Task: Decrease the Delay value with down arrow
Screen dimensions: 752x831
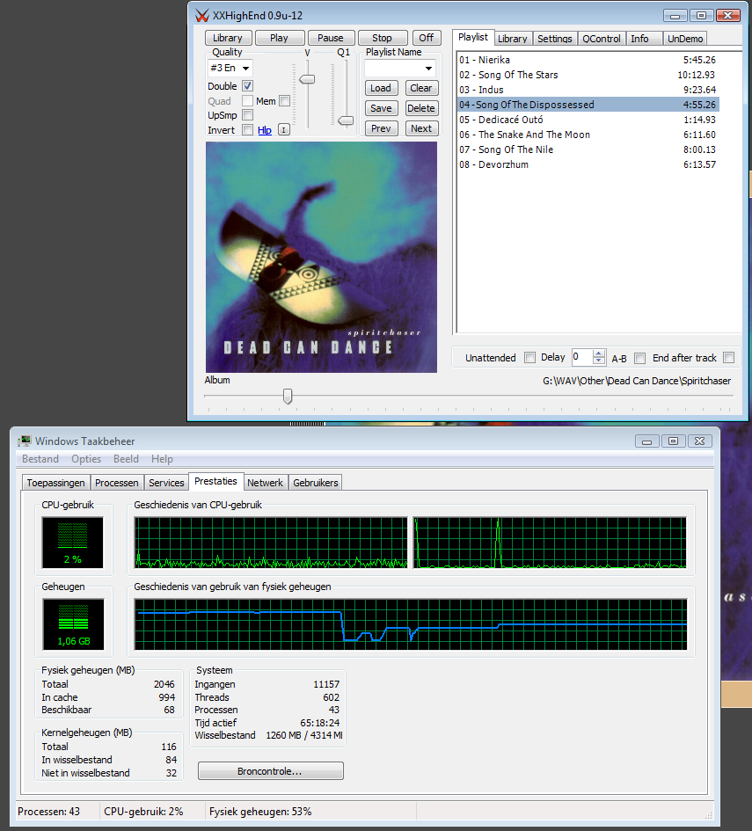Action: pyautogui.click(x=599, y=361)
